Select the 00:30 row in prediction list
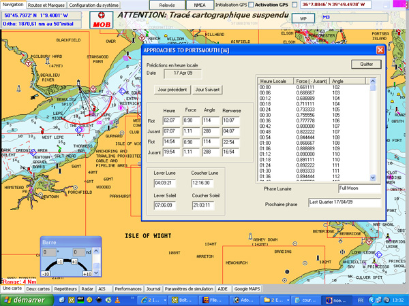Screen dimensions: 409x306 coord(314,115)
